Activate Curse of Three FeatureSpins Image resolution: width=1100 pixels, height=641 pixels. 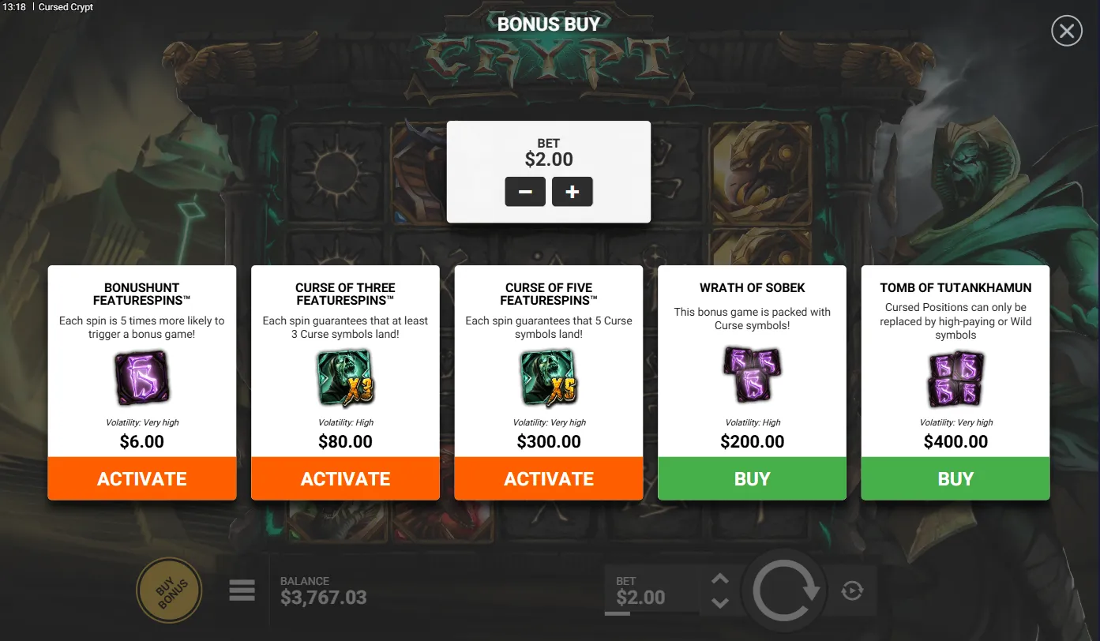click(x=345, y=478)
